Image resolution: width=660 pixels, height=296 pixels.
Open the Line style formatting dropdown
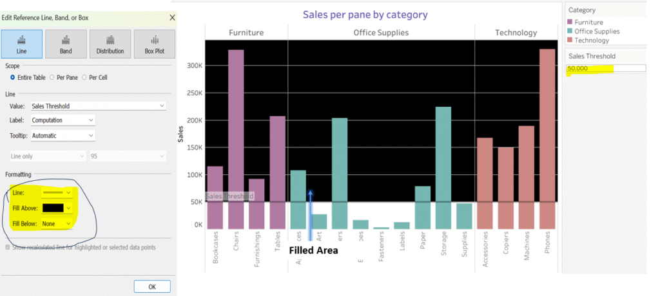click(x=56, y=192)
